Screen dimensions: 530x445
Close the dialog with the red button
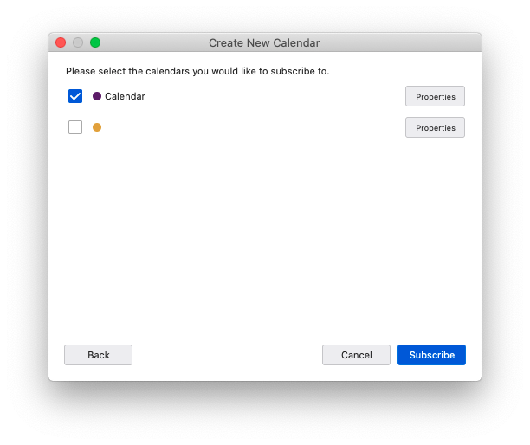click(x=61, y=42)
